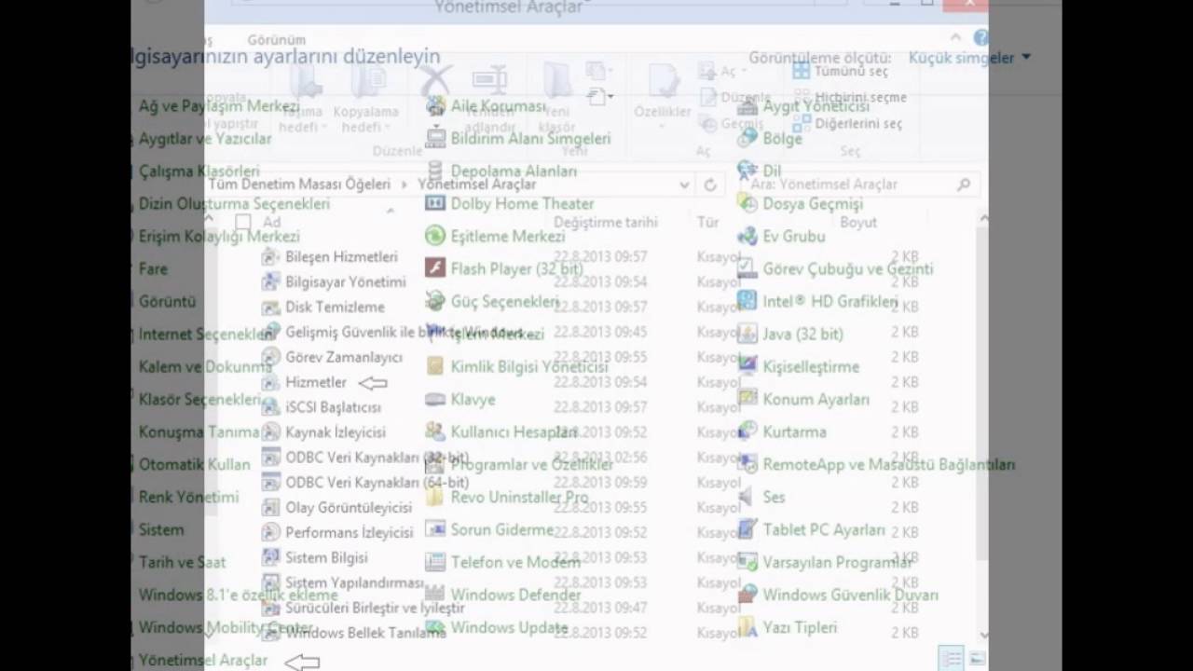Click Hiçbirini seçme in the ribbon

850,97
